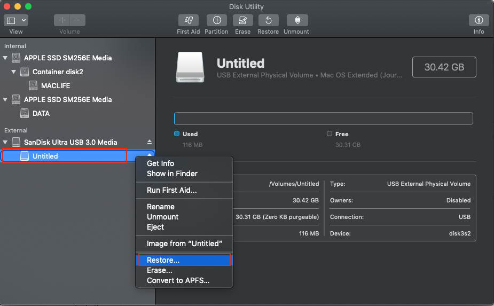Select the DATA volume in the sidebar
Viewport: 494px width, 306px height.
41,113
